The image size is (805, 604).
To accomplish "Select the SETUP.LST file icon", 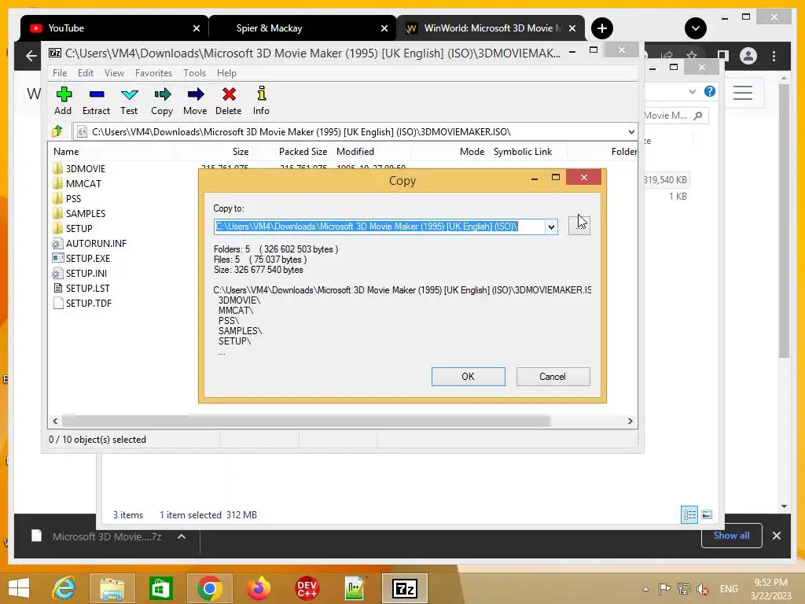I will pyautogui.click(x=57, y=288).
